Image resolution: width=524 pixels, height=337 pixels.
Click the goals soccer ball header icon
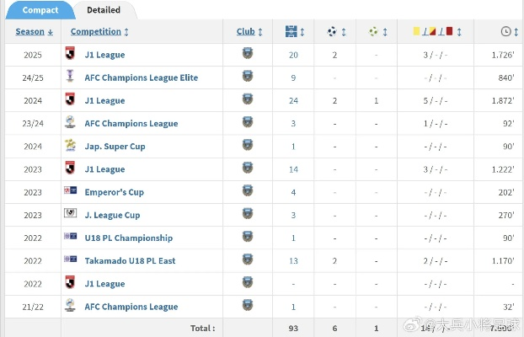click(332, 32)
